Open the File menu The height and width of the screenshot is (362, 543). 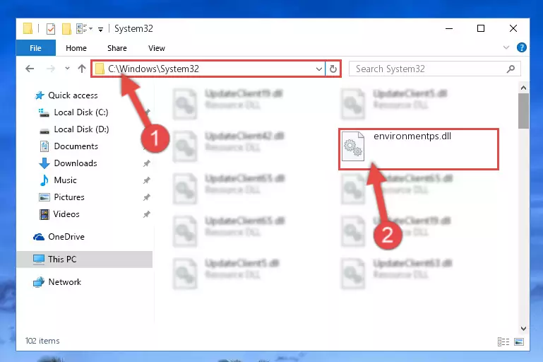tap(36, 48)
